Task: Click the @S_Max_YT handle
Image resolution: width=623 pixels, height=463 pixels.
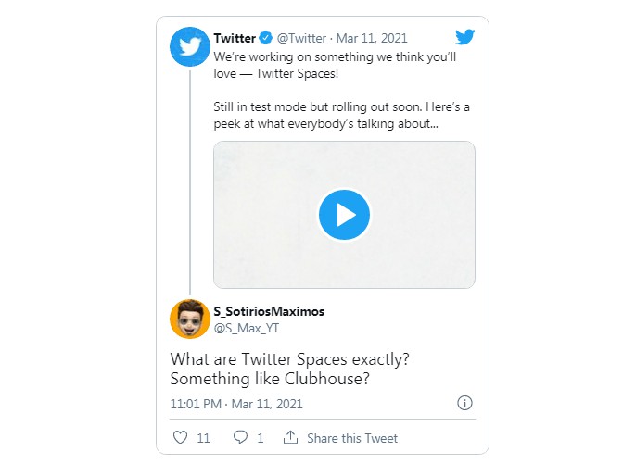Action: [x=244, y=328]
